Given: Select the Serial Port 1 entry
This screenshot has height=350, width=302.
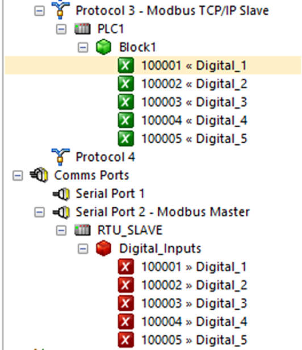Looking at the screenshot, I should (110, 194).
